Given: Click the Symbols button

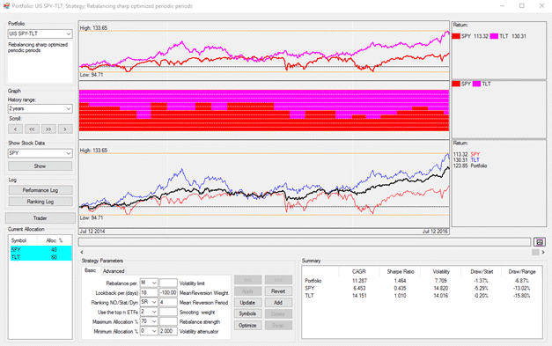Looking at the screenshot, I should tap(247, 314).
